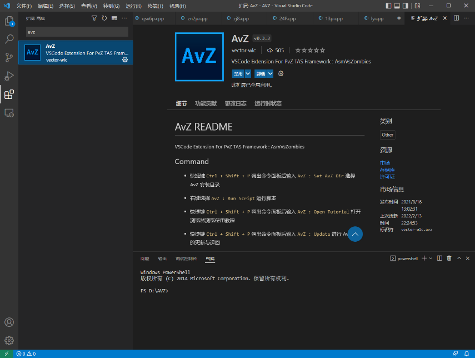This screenshot has width=475, height=358.
Task: Click the v0.3.3 version badge
Action: [x=262, y=38]
